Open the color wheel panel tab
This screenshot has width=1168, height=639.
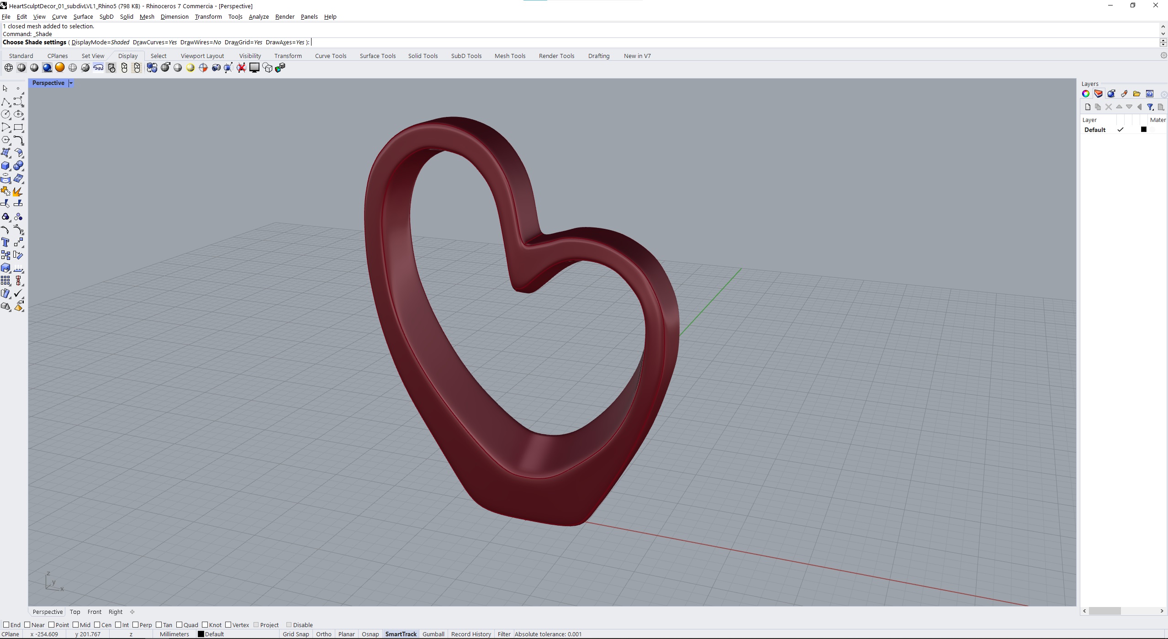click(1086, 94)
